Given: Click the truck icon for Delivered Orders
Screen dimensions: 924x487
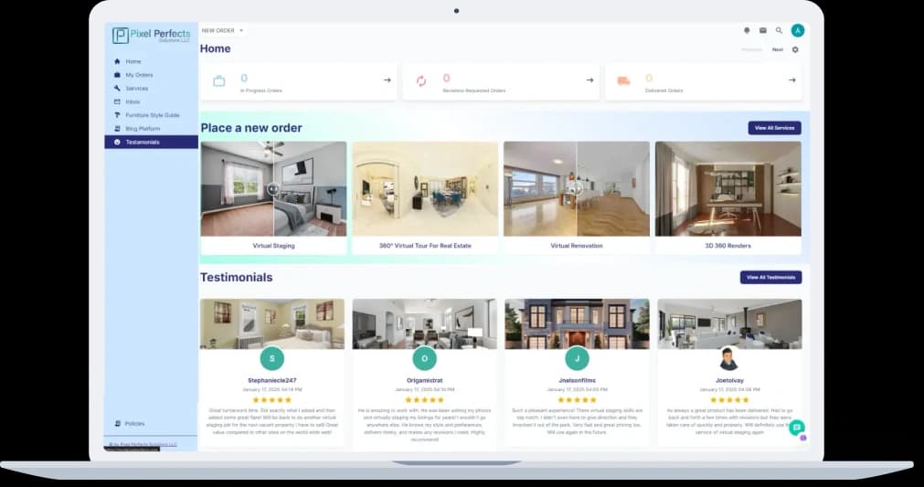Looking at the screenshot, I should [x=623, y=81].
